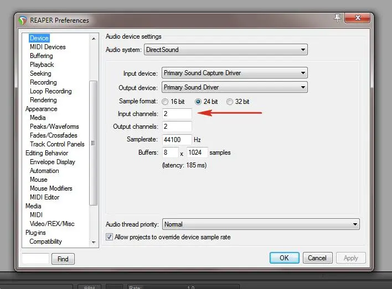The width and height of the screenshot is (392, 289).
Task: Open the Audio system dropdown
Action: click(226, 50)
